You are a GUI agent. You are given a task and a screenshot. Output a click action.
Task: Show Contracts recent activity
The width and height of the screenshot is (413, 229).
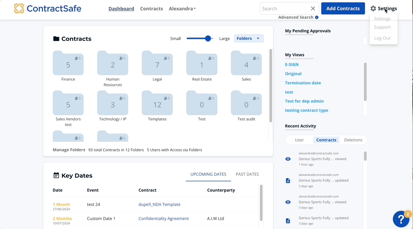pyautogui.click(x=326, y=140)
